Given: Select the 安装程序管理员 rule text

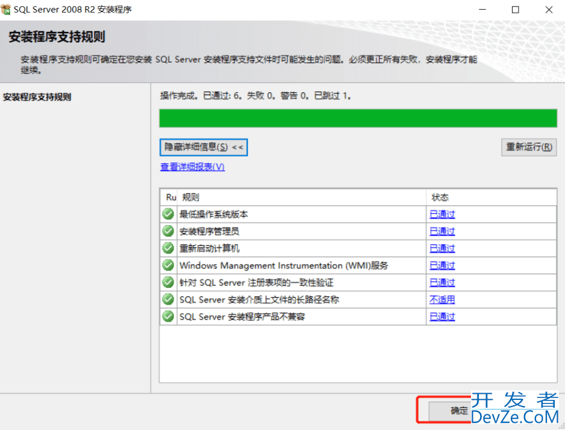Looking at the screenshot, I should tap(209, 231).
